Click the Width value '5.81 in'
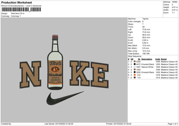The image size is (179, 126). (175, 10)
